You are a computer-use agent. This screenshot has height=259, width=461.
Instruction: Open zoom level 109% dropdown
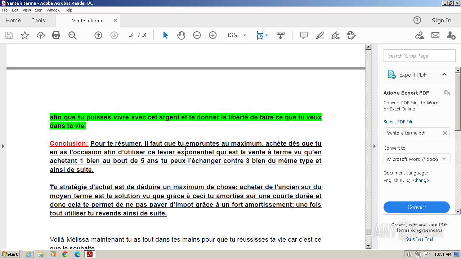[x=245, y=35]
